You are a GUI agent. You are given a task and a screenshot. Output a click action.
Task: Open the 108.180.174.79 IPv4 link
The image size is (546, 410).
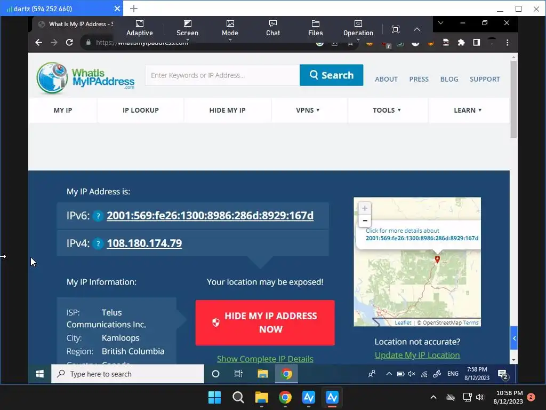(144, 243)
